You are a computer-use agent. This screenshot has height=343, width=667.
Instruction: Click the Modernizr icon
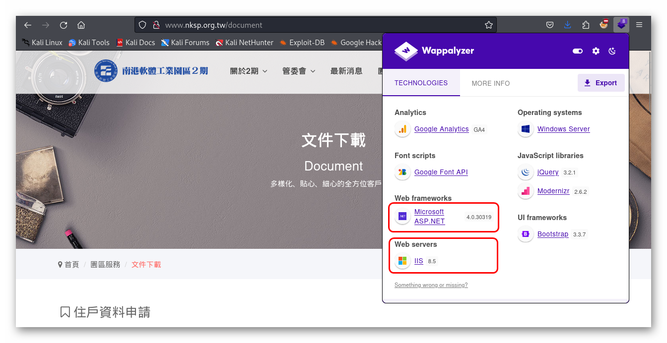click(526, 191)
